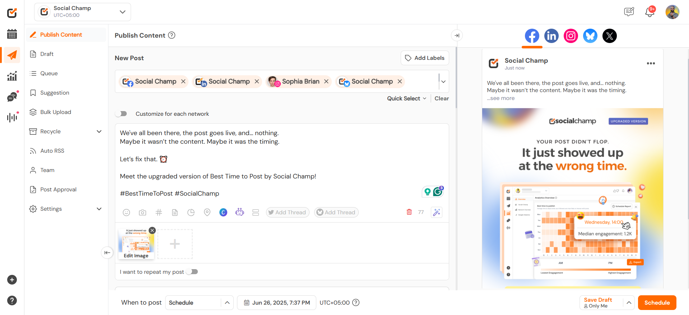Screen dimensions: 689x315
Task: Expand the Recycle menu section
Action: tap(99, 132)
